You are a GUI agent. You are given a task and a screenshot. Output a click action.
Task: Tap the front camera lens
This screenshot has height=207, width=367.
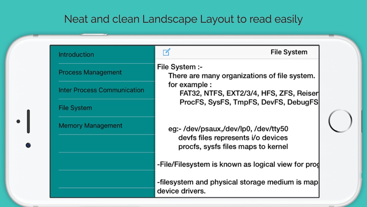28,145
